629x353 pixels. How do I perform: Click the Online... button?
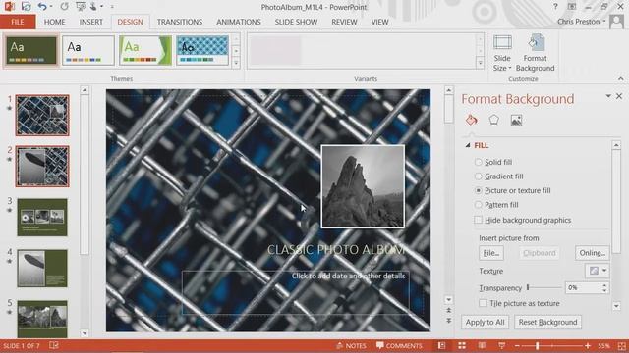pyautogui.click(x=592, y=253)
